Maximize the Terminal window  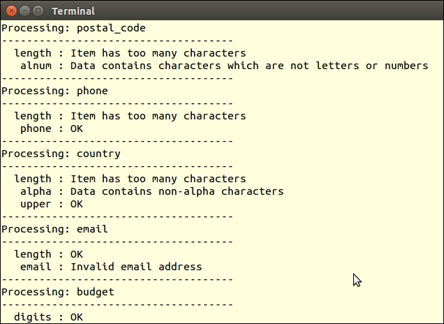[38, 10]
